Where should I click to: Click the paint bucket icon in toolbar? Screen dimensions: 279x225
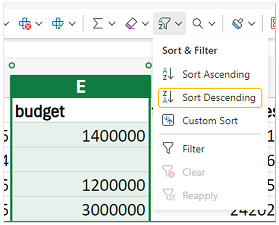point(239,23)
